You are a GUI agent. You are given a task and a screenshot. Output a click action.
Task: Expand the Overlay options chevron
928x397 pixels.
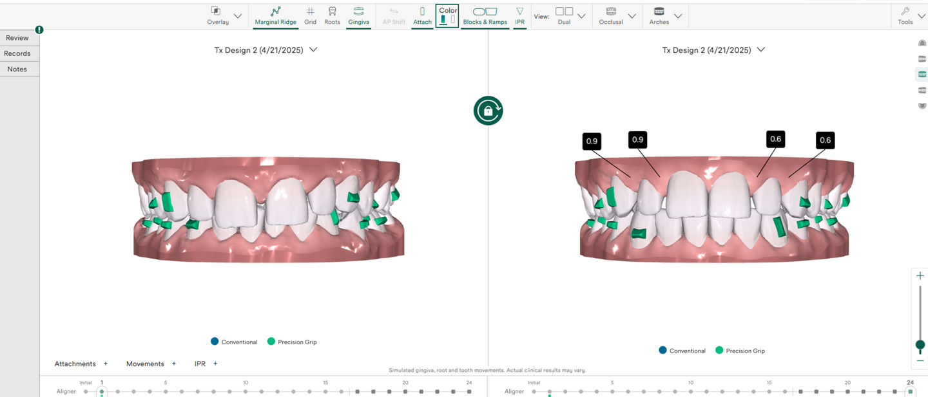(238, 16)
